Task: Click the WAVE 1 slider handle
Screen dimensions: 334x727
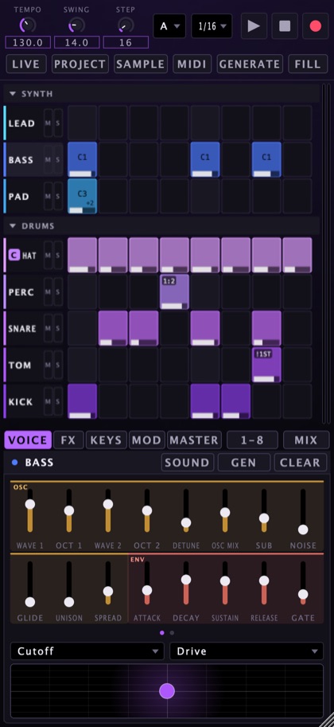Action: (x=30, y=504)
